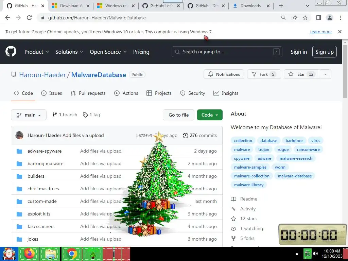Screen dimensions: 348x261
Task: Bookmark this page with the star icon
Action: tap(305, 18)
